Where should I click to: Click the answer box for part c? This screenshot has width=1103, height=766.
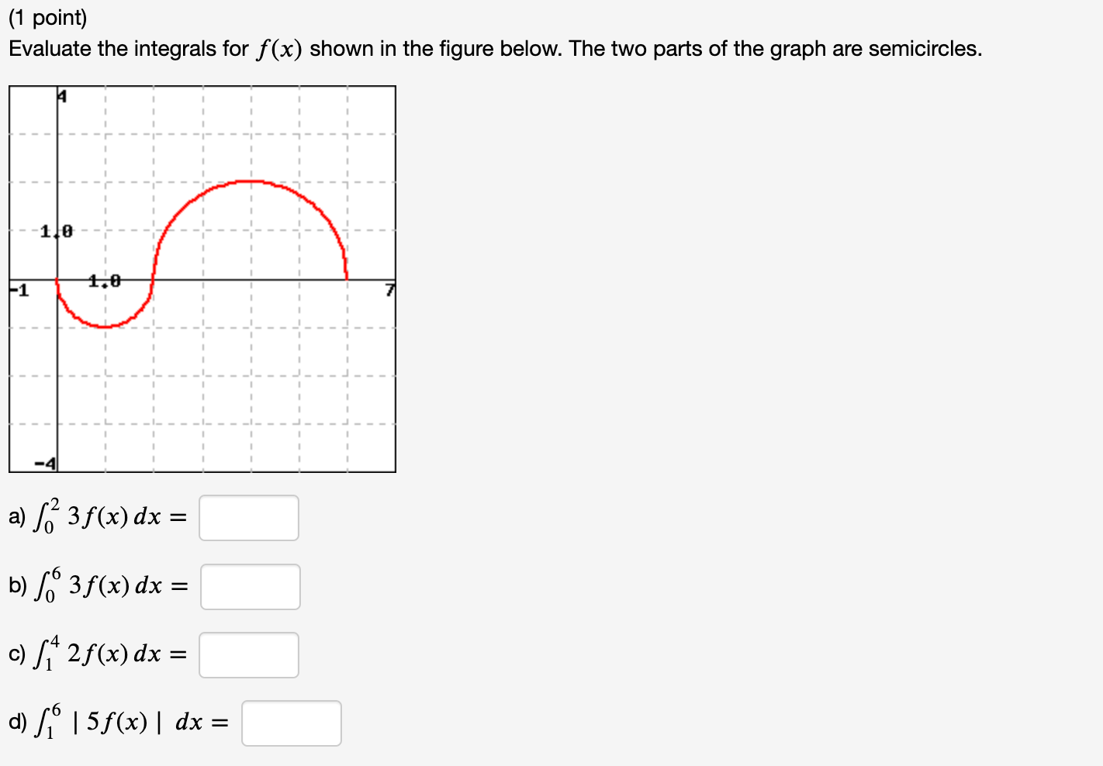pos(248,655)
